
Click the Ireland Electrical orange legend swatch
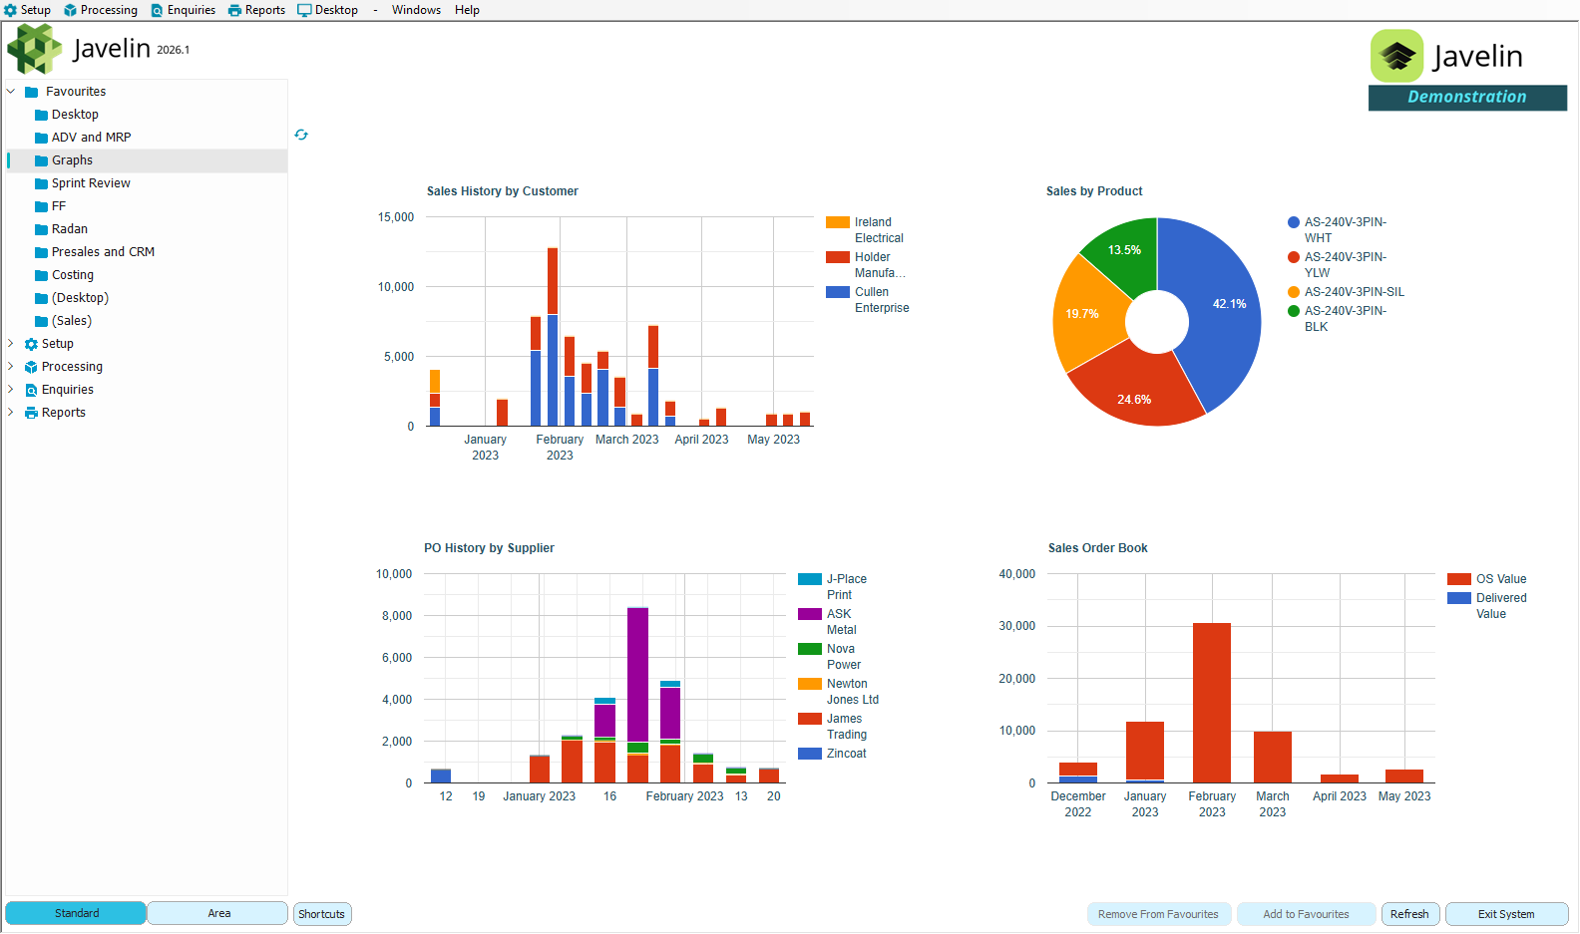838,222
